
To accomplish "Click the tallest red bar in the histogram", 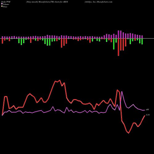I will [x=119, y=47].
